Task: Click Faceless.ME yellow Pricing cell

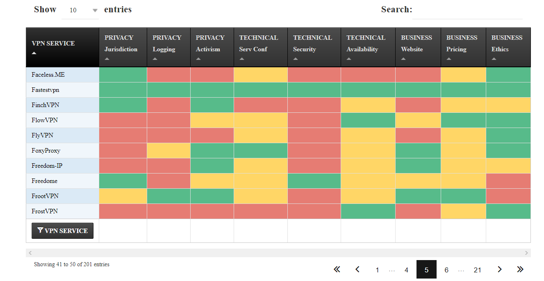Action: click(463, 75)
